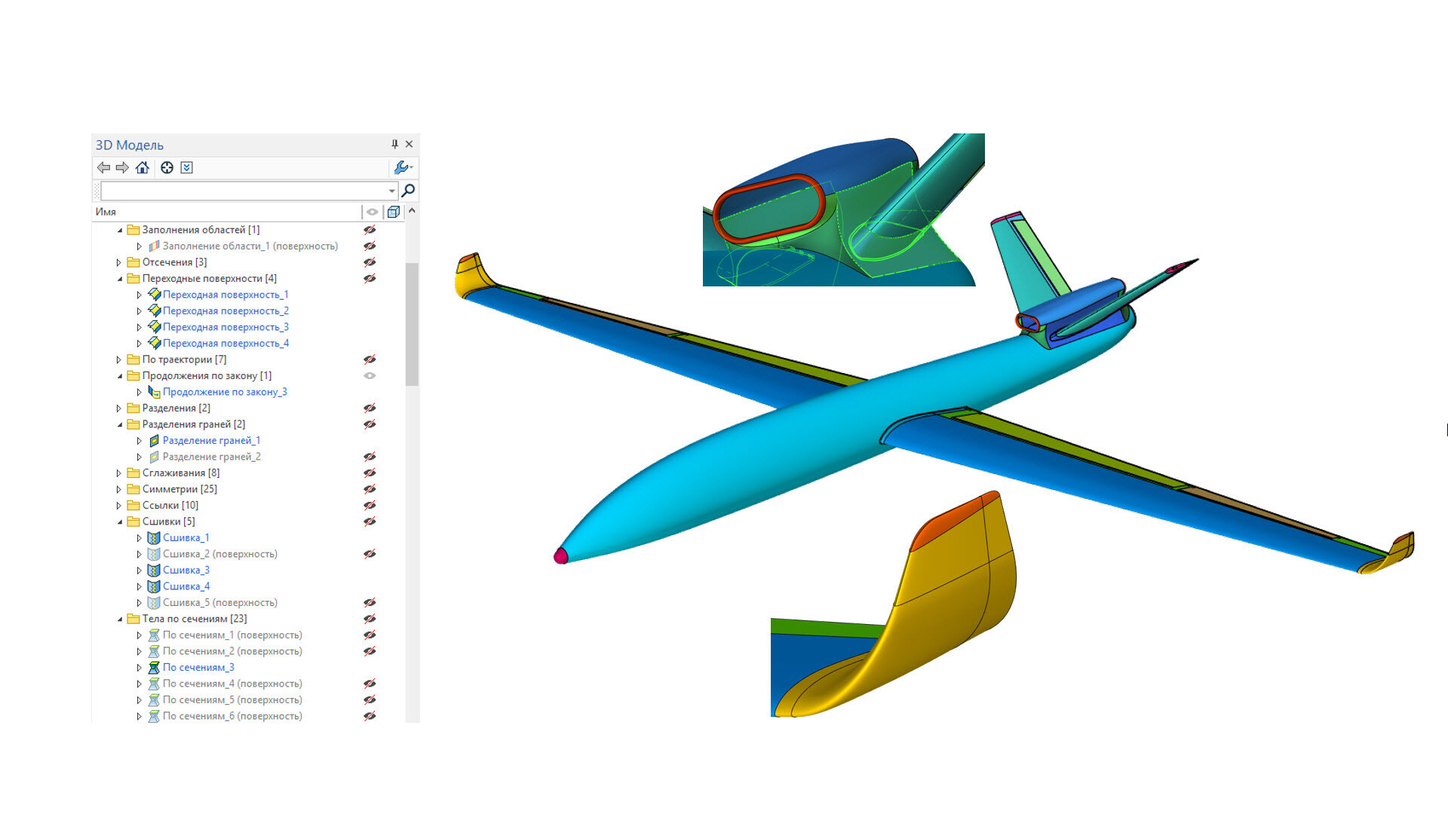Show hidden Сшивка_2 (поверхность)
Screen dimensions: 1448x814
pos(370,554)
